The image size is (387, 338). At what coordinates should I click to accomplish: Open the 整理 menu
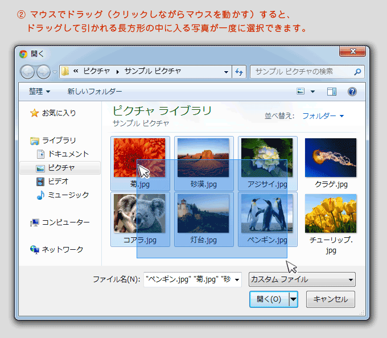[39, 92]
